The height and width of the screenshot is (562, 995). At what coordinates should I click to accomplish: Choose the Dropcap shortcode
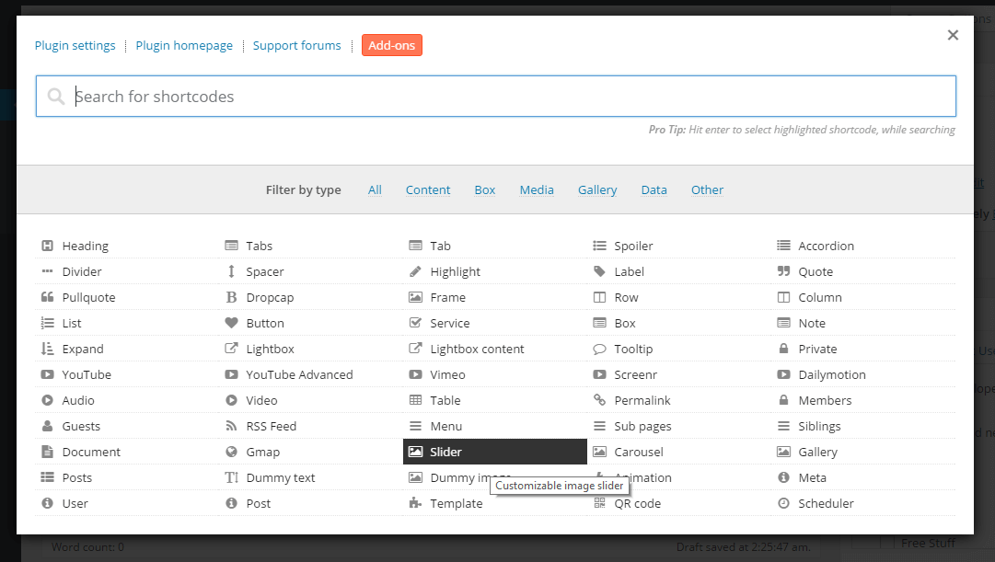click(270, 296)
